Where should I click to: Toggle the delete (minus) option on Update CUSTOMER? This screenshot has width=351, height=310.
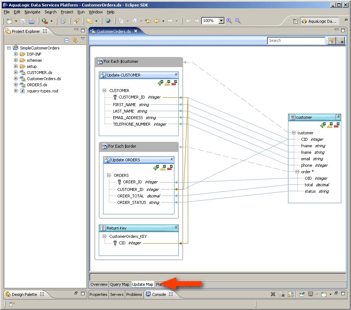174,83
